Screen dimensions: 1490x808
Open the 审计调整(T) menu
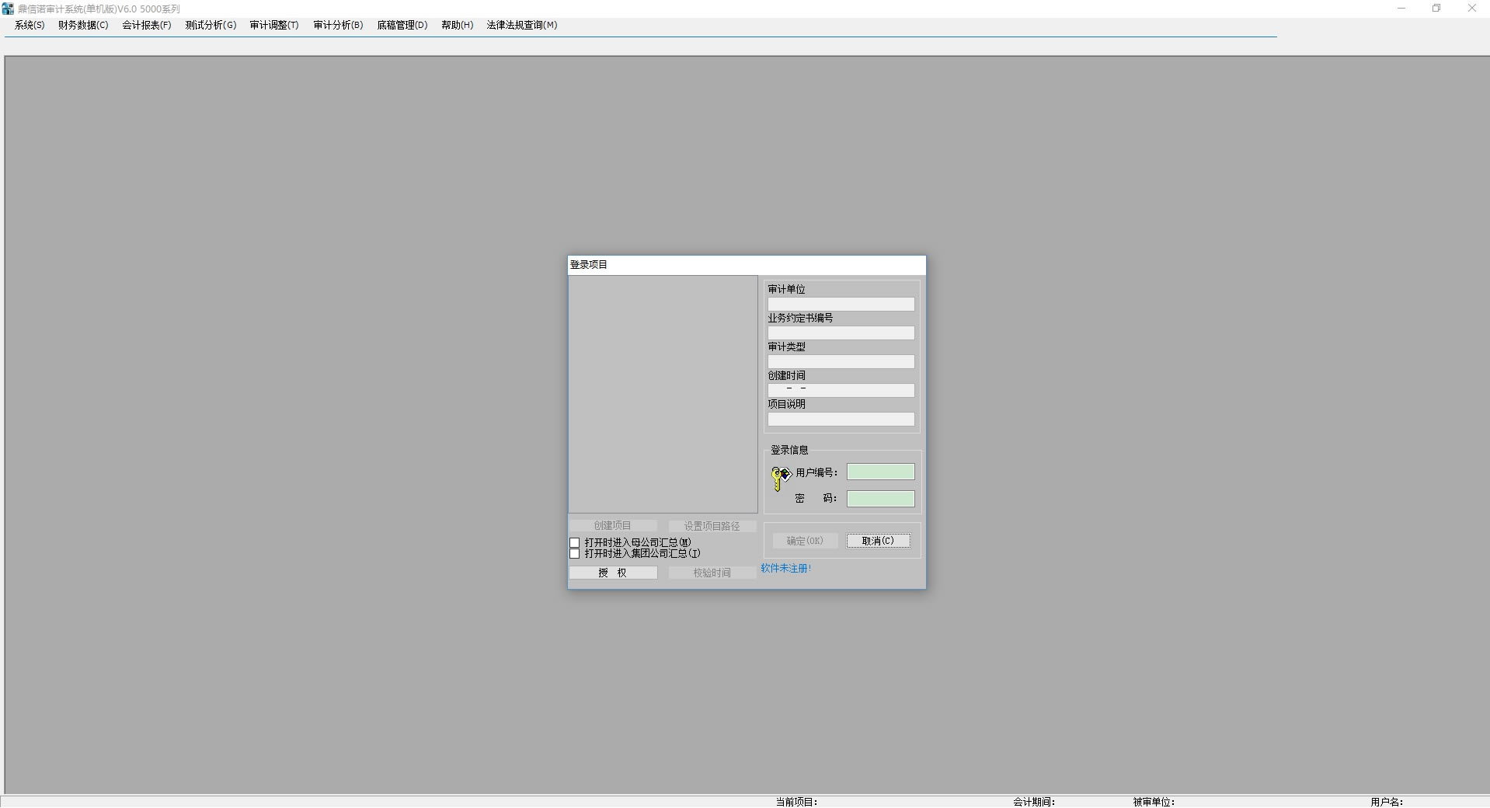(274, 25)
